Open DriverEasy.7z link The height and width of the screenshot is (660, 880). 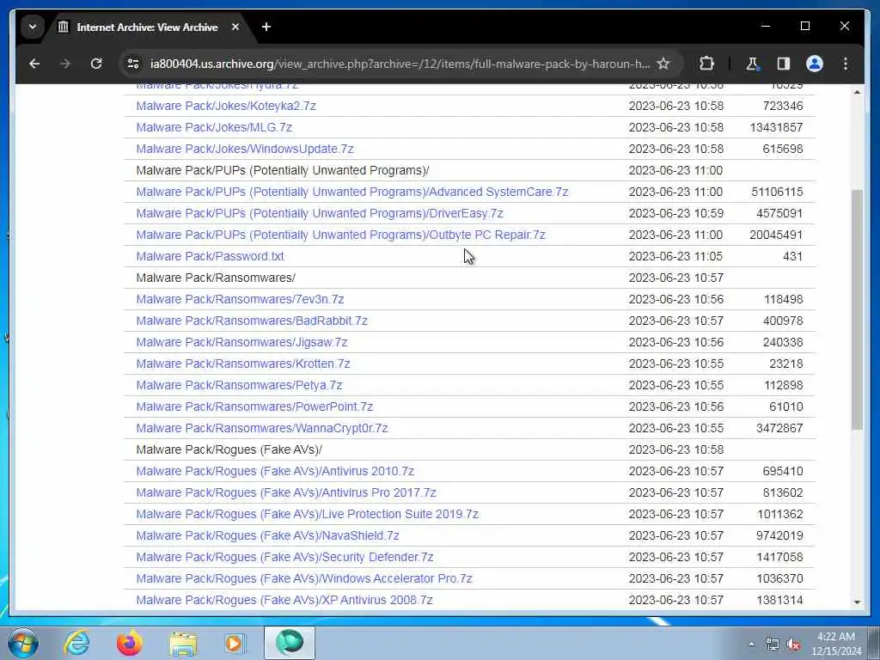[320, 213]
